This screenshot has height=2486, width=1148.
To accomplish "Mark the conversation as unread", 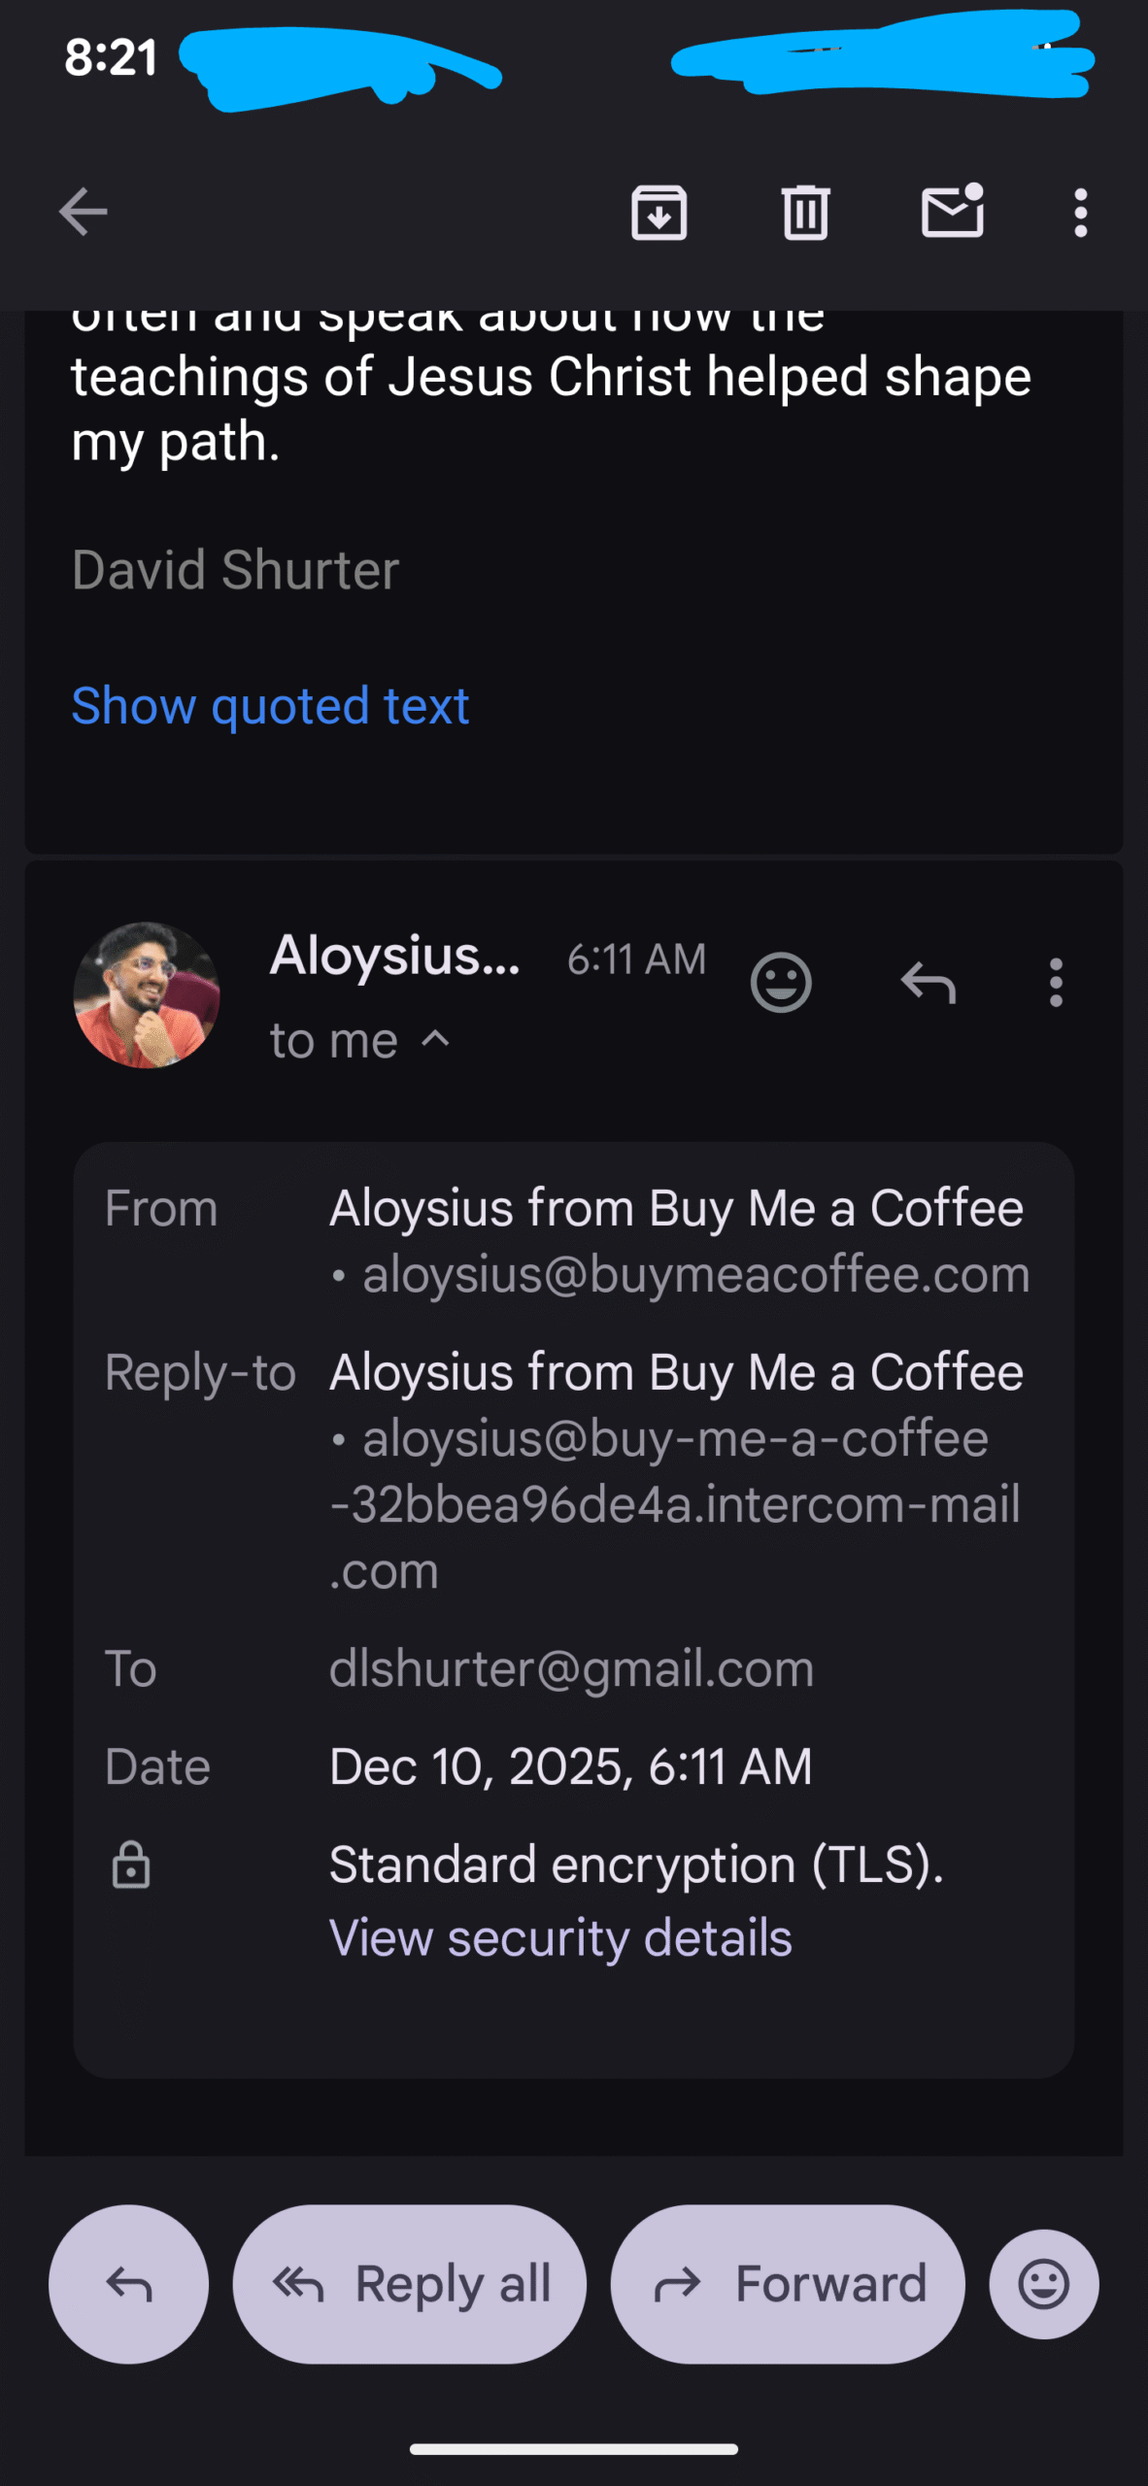I will [x=952, y=212].
